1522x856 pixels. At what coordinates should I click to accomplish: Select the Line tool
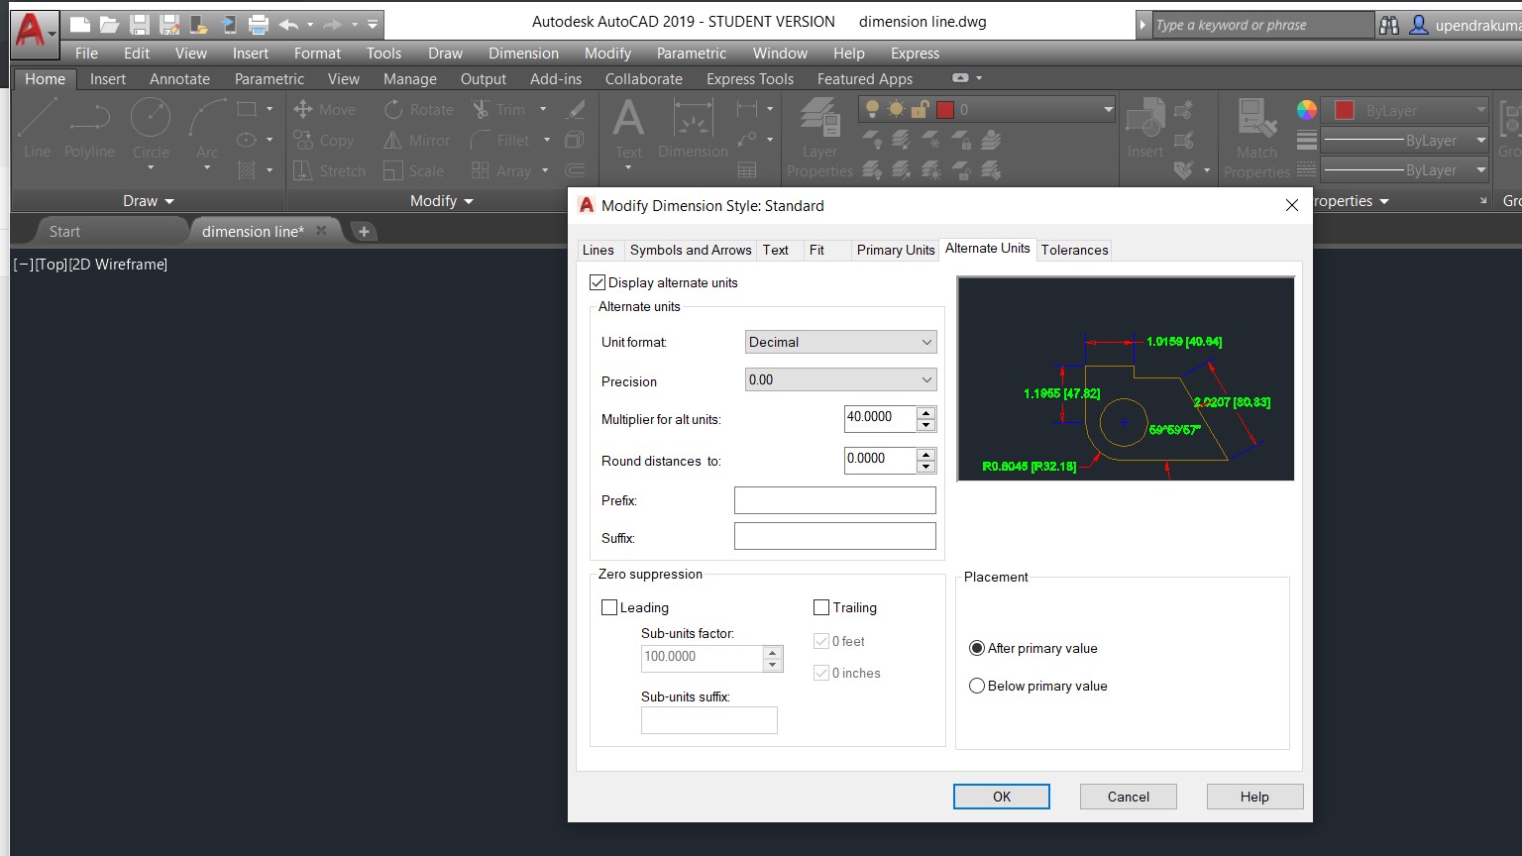pyautogui.click(x=36, y=124)
